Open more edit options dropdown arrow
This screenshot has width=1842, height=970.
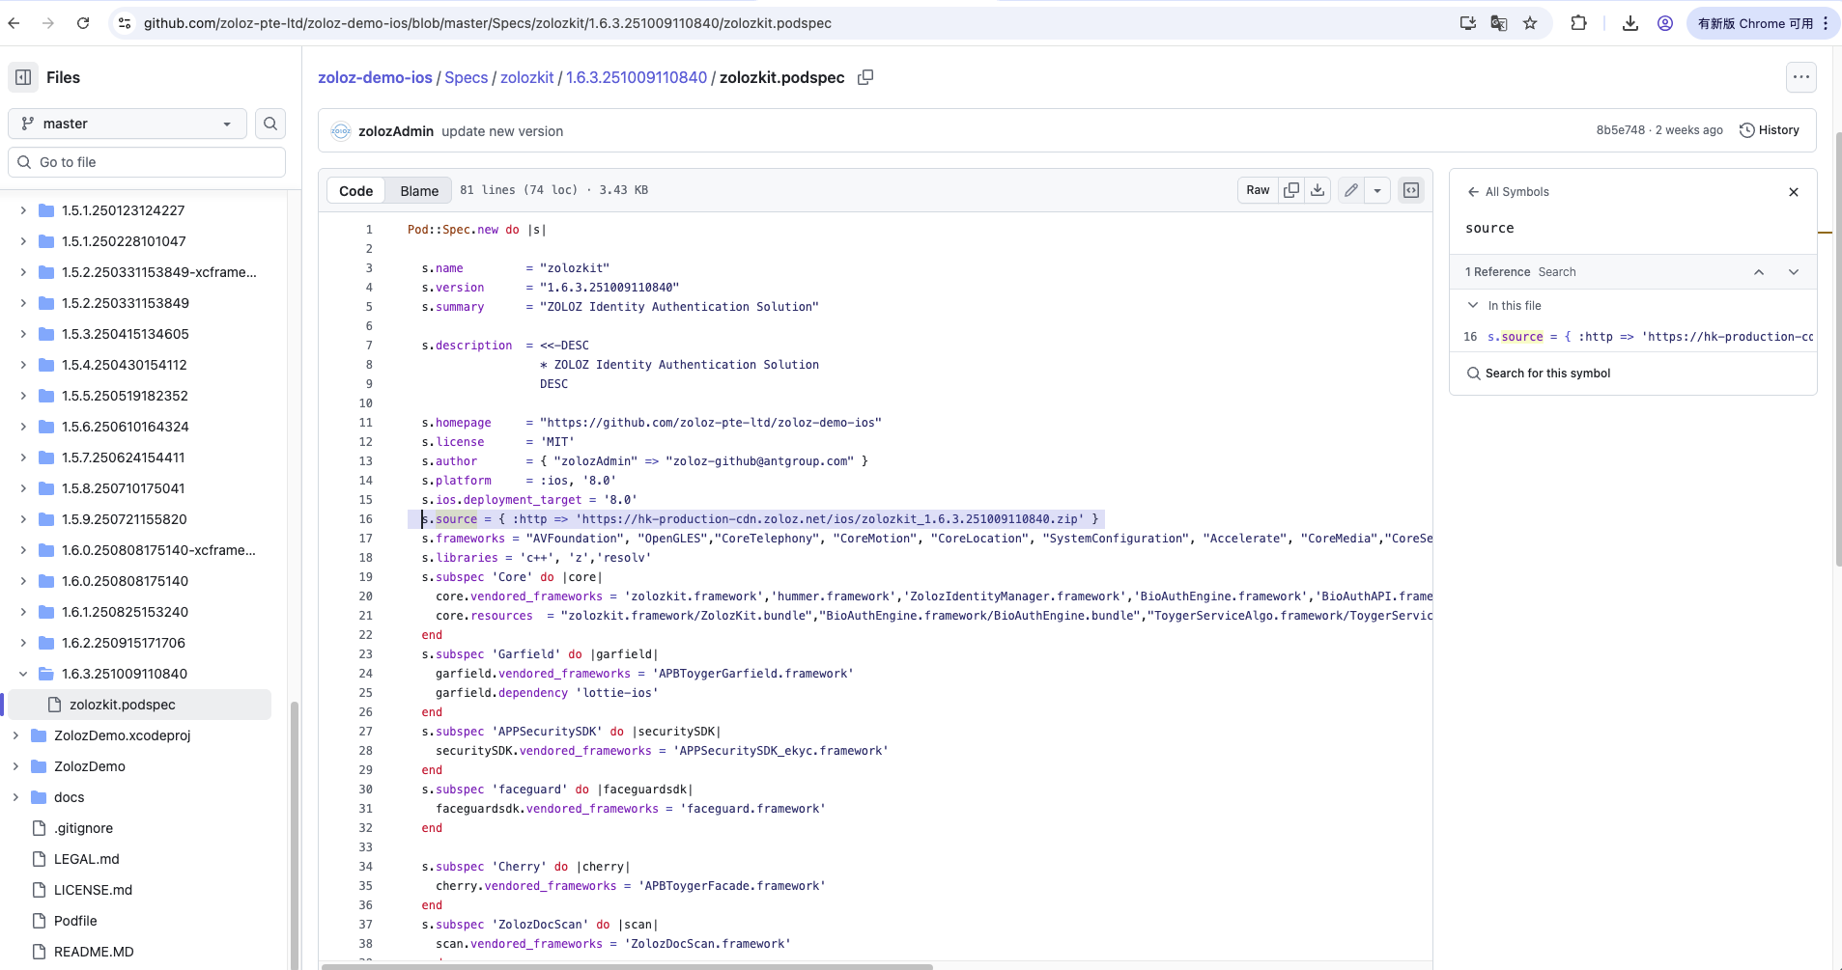[x=1377, y=190]
